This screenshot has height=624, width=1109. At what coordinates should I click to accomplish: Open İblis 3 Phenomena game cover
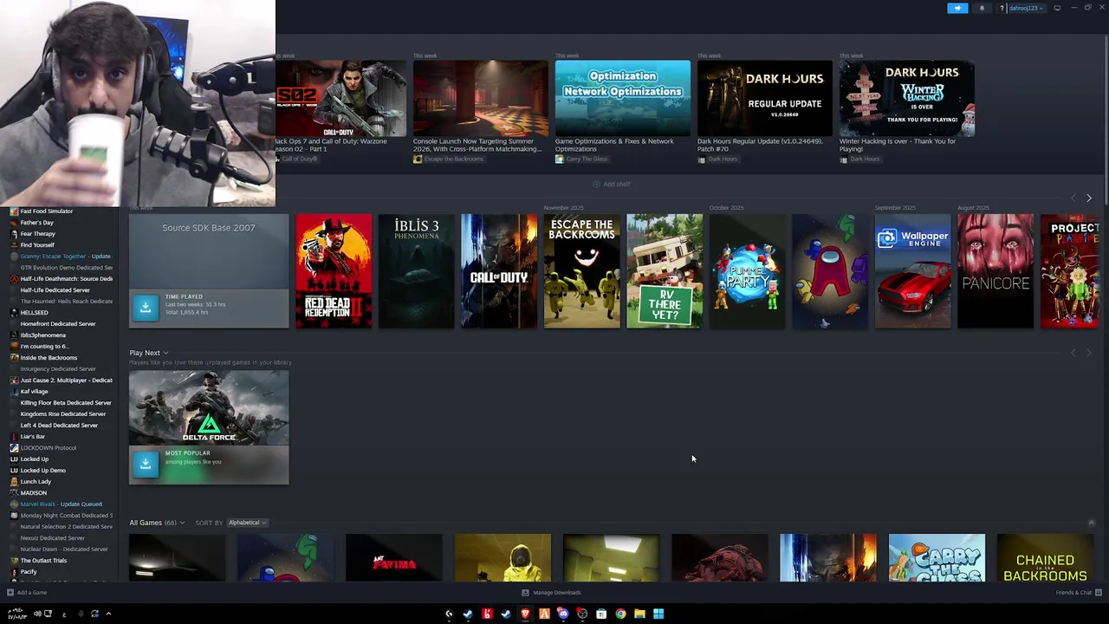pos(416,271)
